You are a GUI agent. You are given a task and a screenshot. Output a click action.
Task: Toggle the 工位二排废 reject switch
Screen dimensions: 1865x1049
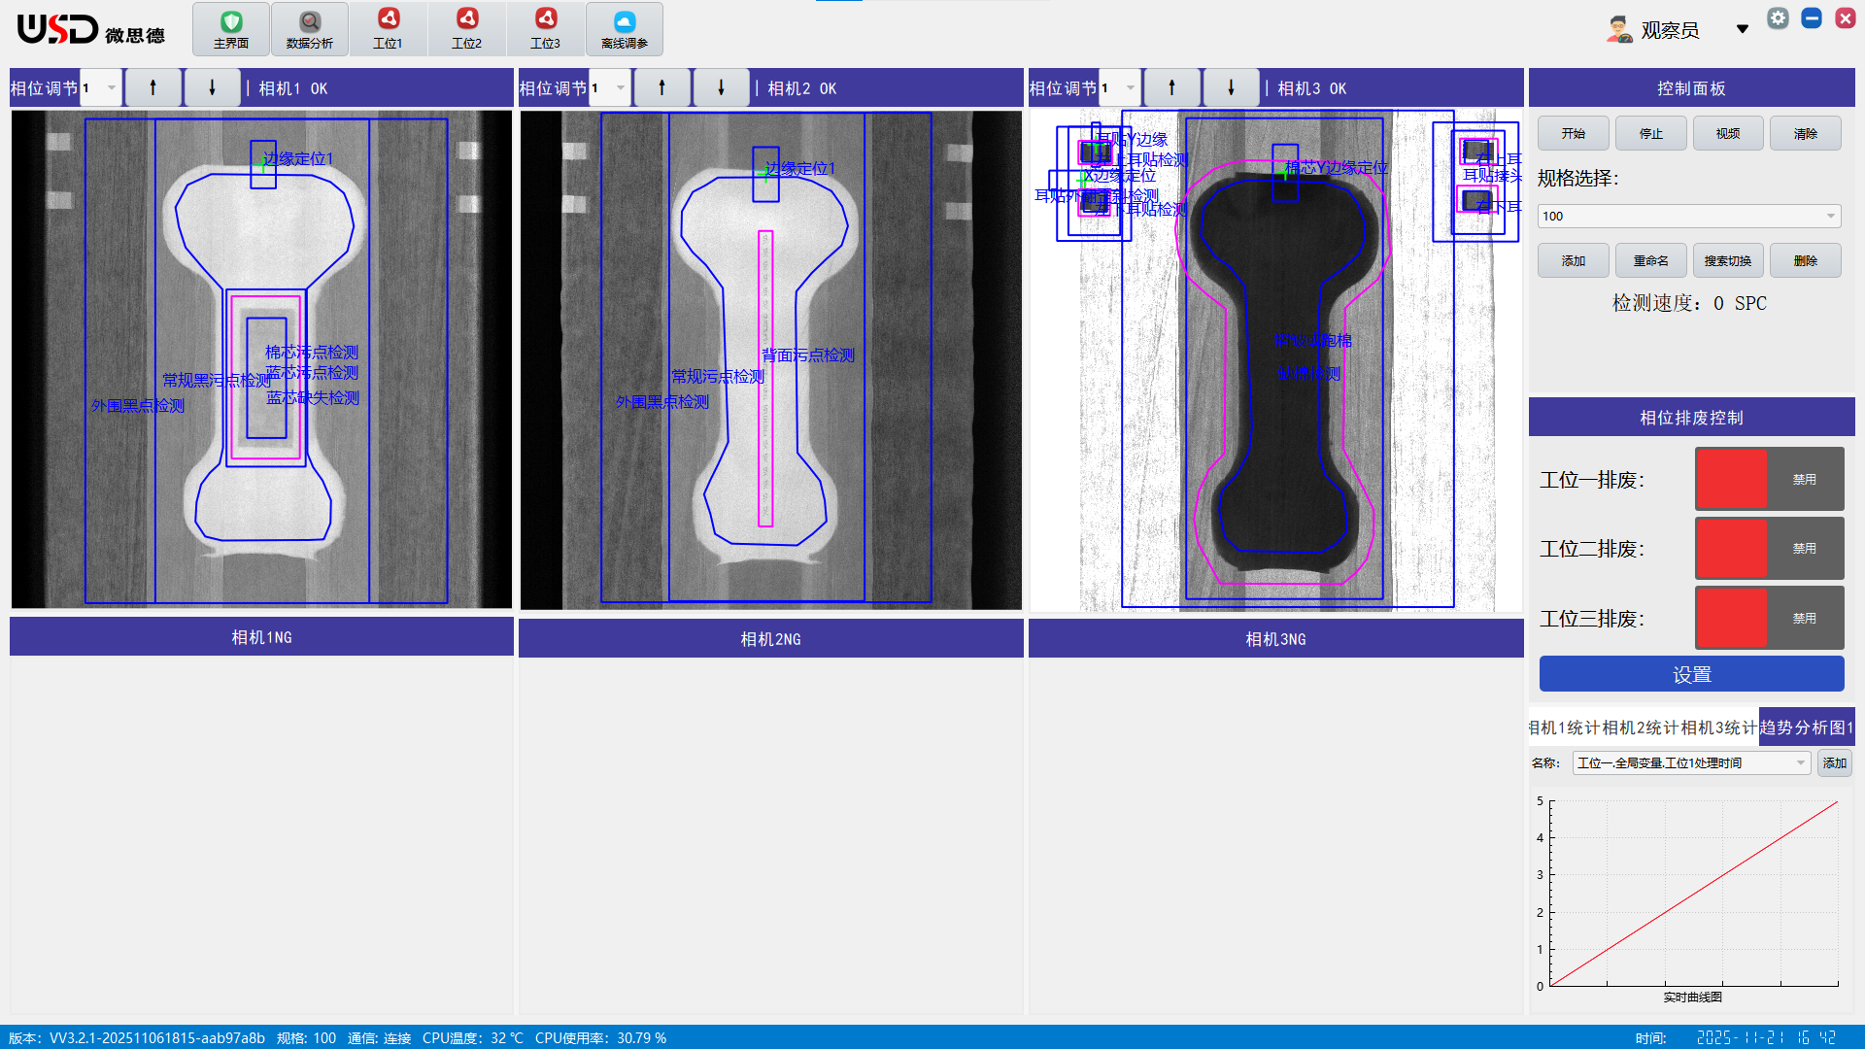(1769, 549)
